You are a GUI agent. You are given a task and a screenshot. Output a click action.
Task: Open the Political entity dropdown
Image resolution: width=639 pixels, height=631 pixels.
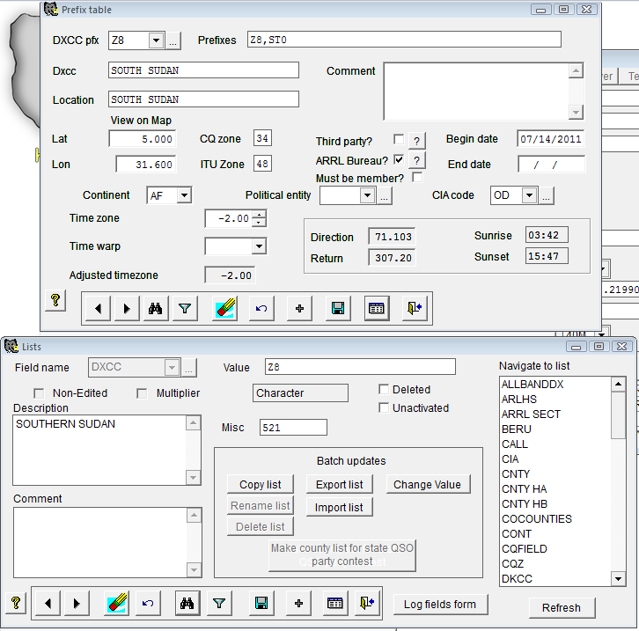pos(368,195)
